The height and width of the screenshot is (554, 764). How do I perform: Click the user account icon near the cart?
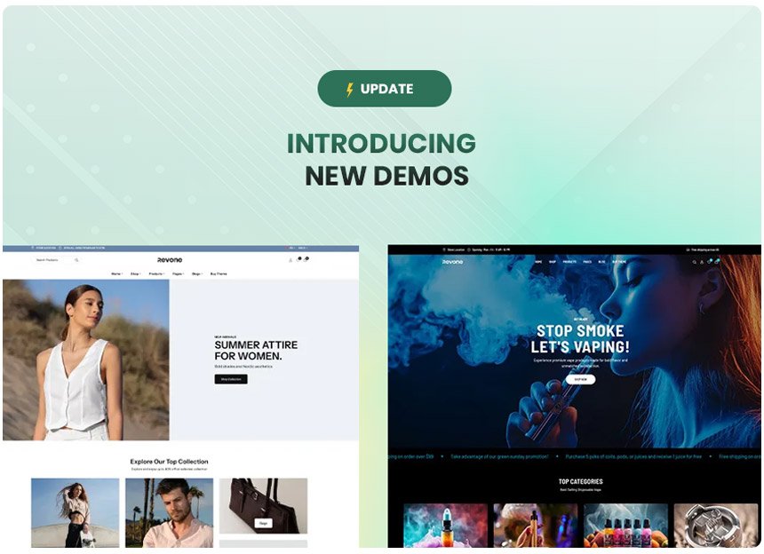click(290, 259)
